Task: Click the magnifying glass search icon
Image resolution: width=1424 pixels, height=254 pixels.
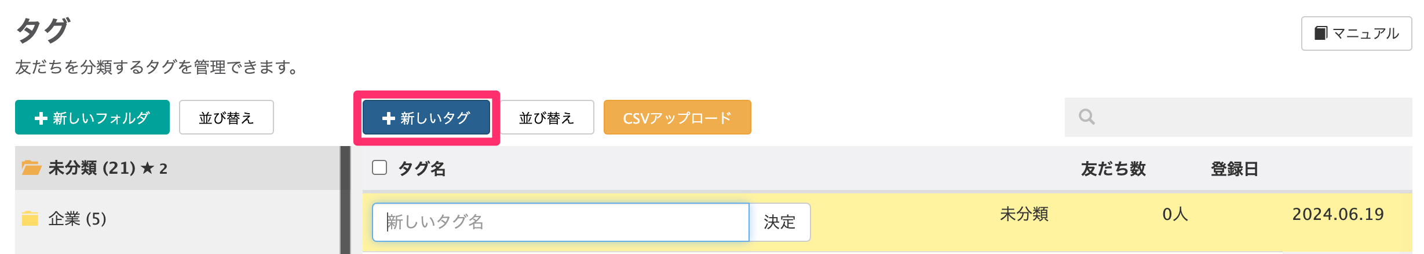Action: click(x=1086, y=117)
